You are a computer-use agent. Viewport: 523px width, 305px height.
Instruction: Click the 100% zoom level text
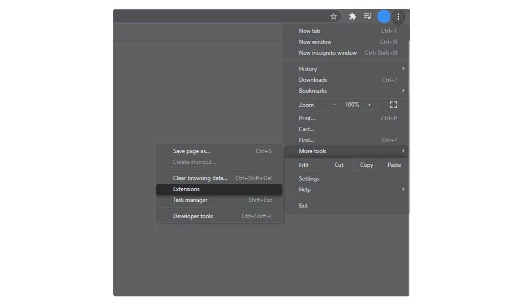pos(352,105)
